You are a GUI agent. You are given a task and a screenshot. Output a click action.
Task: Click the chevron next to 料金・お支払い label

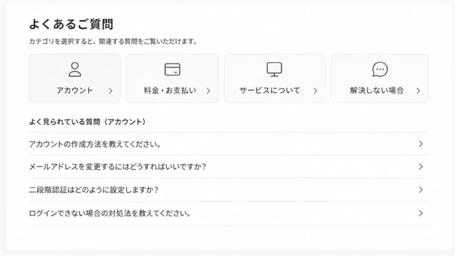[208, 91]
